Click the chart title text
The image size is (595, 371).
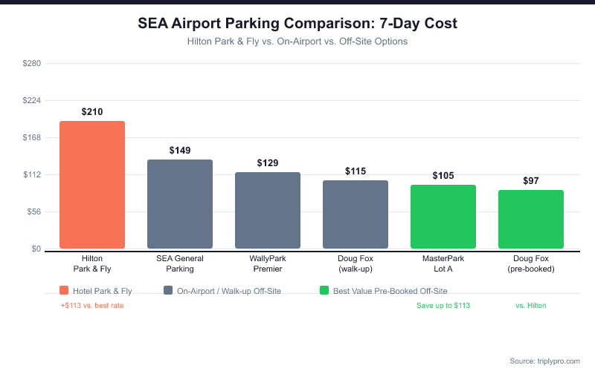(x=297, y=24)
